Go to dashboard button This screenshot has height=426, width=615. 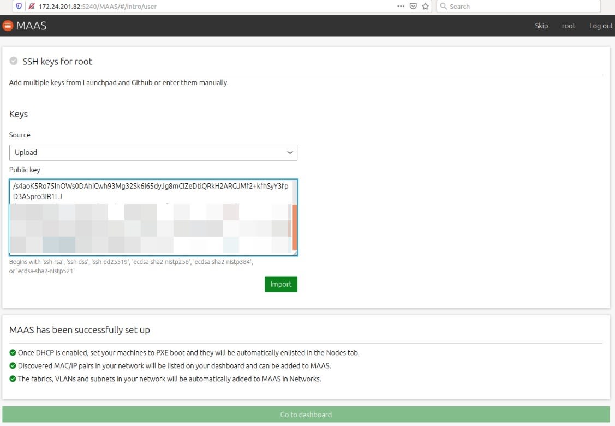pos(306,414)
